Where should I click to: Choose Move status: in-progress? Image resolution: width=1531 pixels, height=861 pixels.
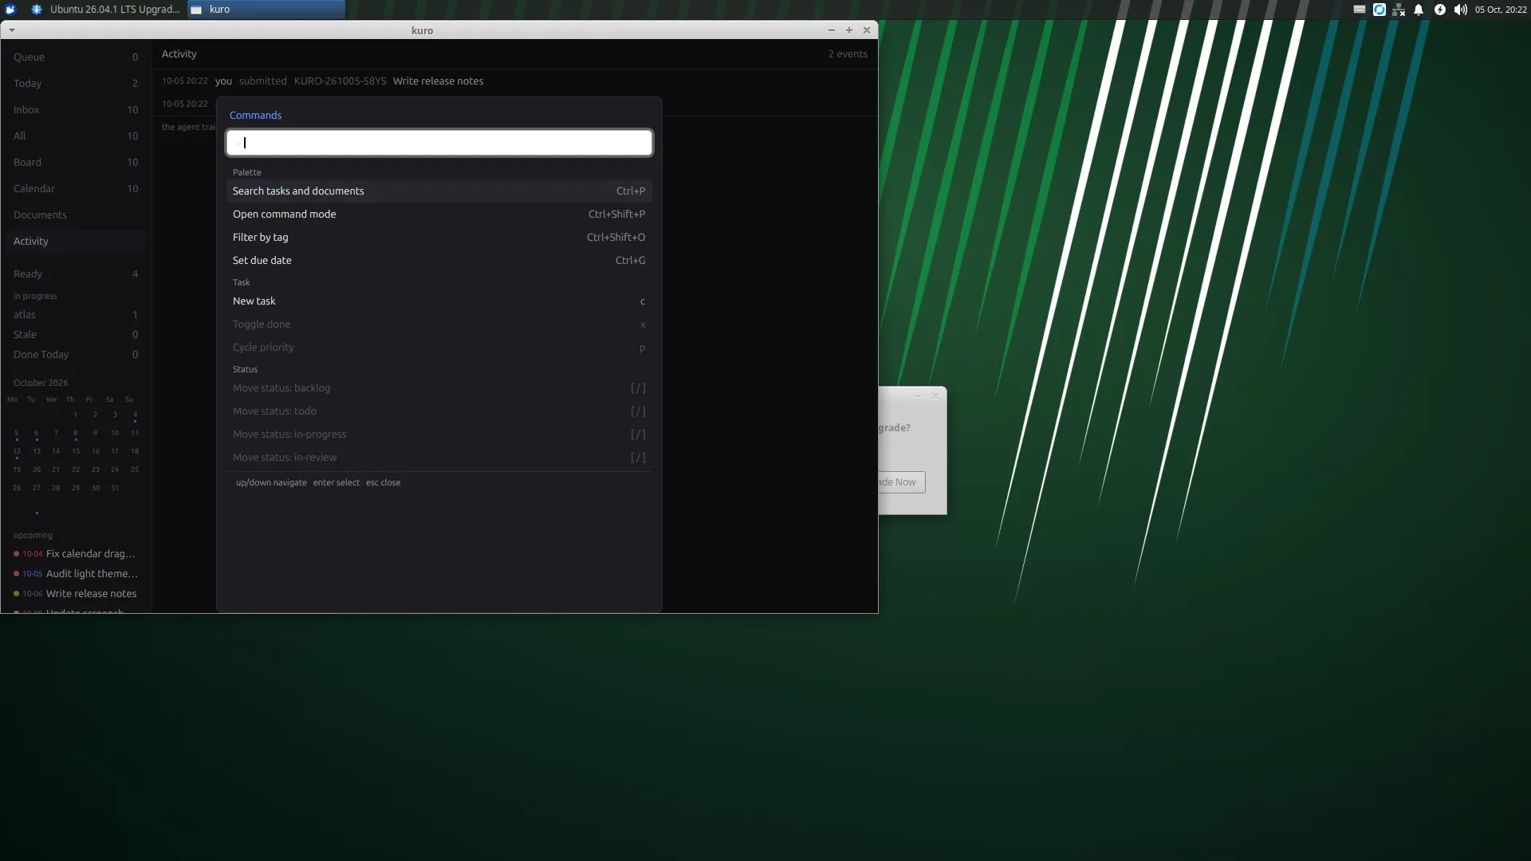pos(439,434)
